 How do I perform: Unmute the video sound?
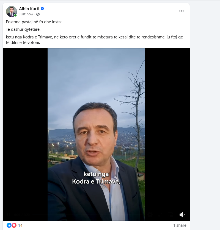[182, 215]
